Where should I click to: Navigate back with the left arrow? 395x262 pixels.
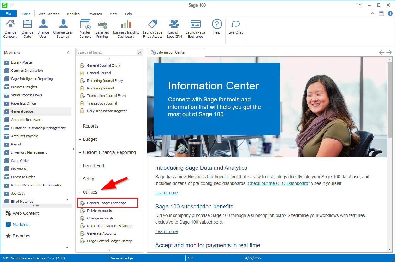coord(382,52)
